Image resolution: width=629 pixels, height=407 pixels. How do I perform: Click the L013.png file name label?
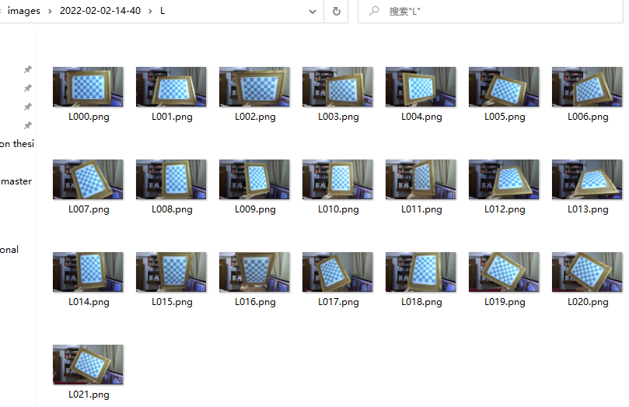(588, 209)
